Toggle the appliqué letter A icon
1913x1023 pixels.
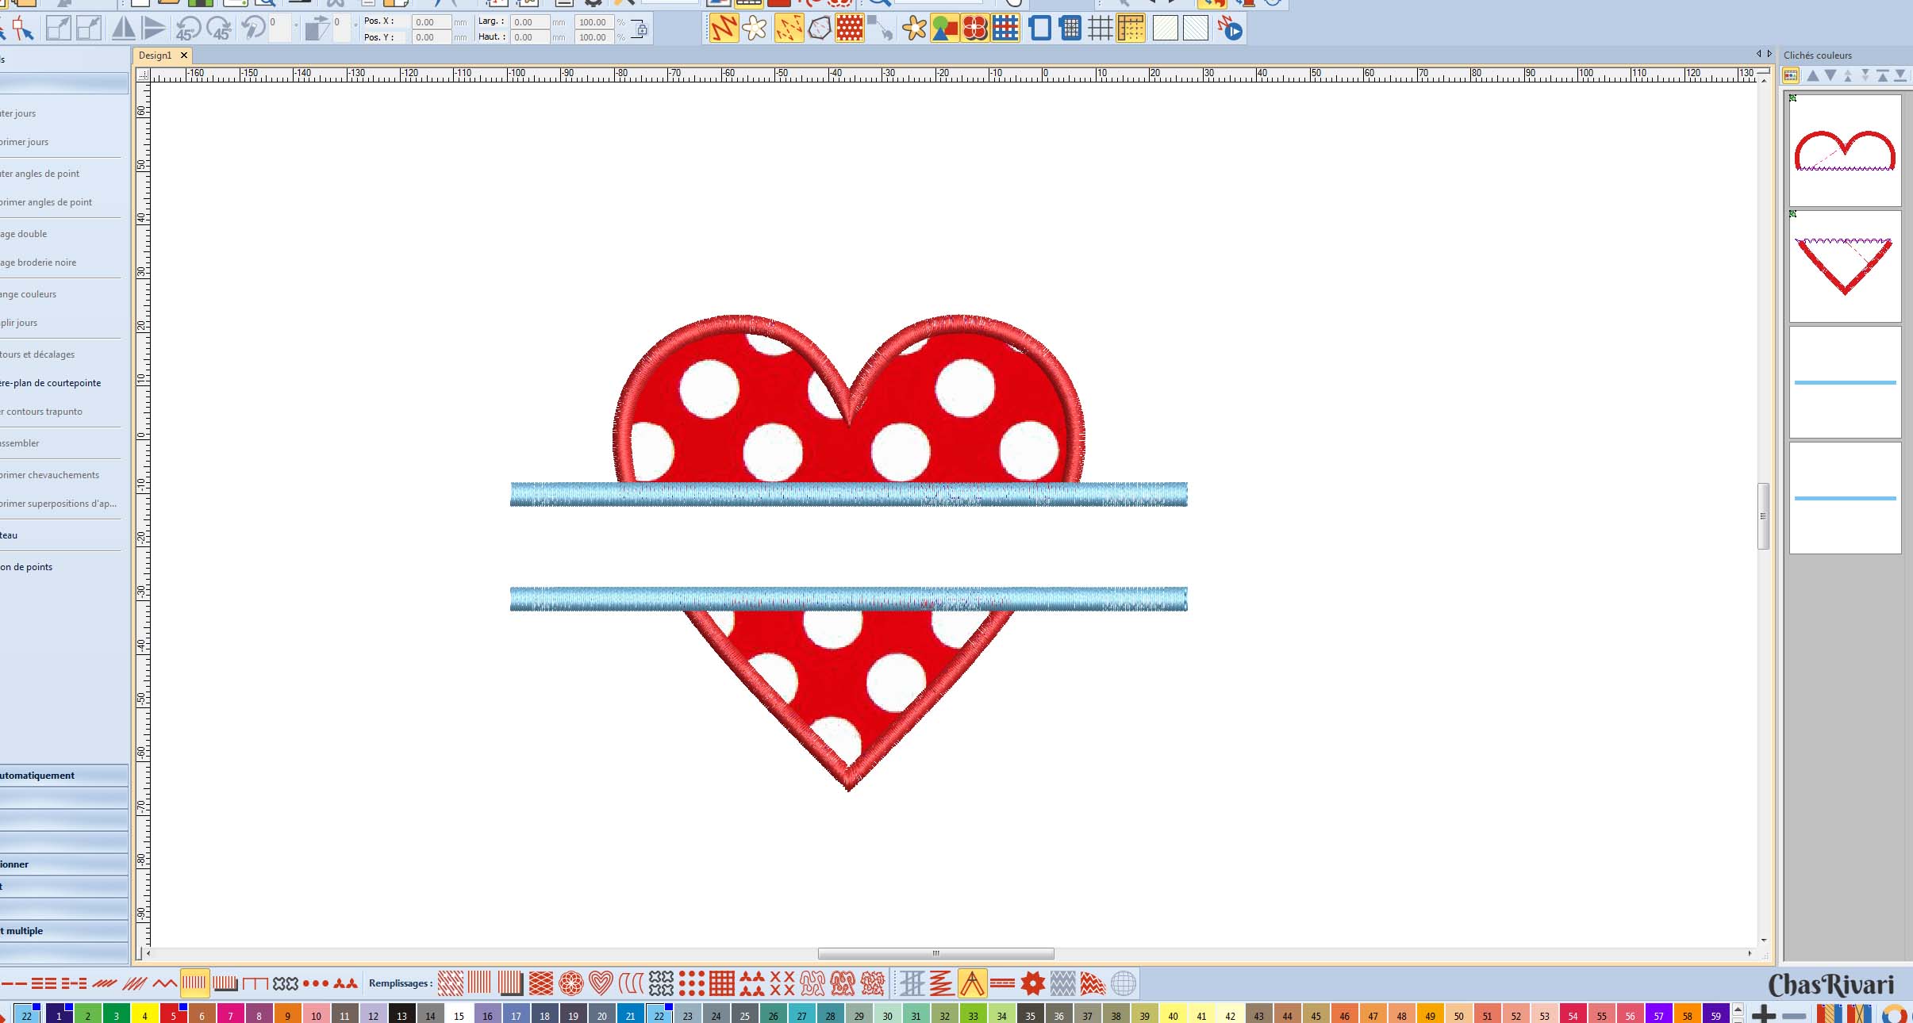972,983
